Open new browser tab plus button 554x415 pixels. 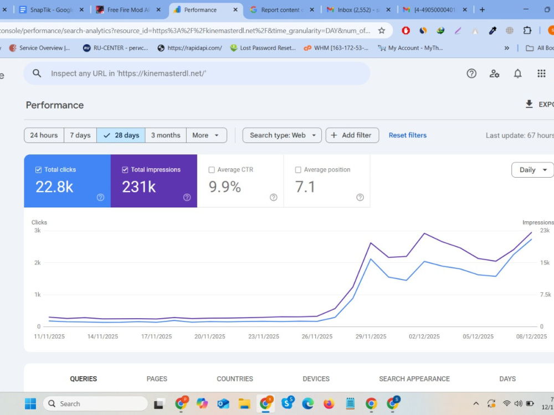(x=482, y=10)
